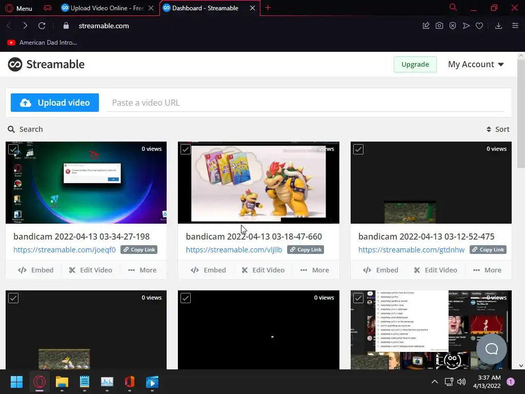This screenshot has height=394, width=525.
Task: Click Embed for bandicam 03-12-52-475
Action: pos(381,270)
